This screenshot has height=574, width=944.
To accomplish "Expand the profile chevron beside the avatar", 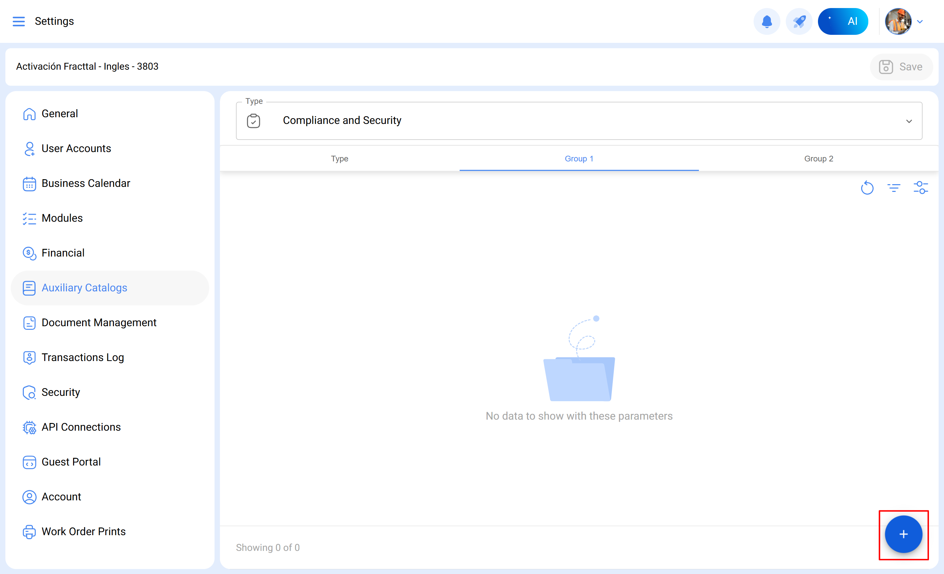I will click(x=920, y=22).
